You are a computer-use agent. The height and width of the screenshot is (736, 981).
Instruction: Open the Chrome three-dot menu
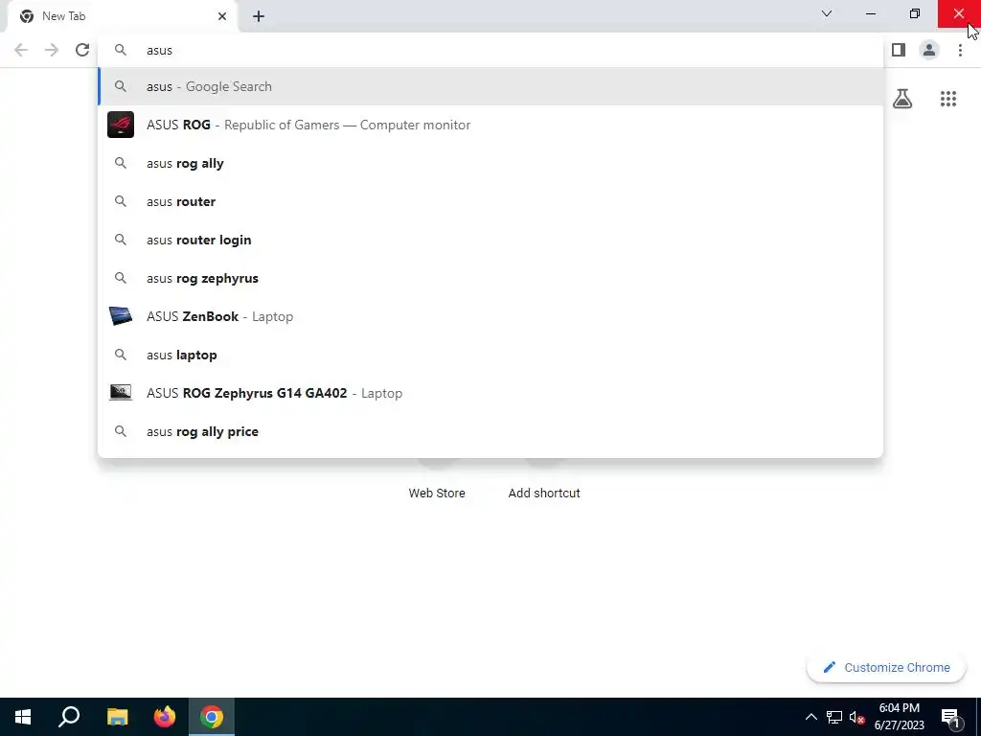(x=960, y=50)
